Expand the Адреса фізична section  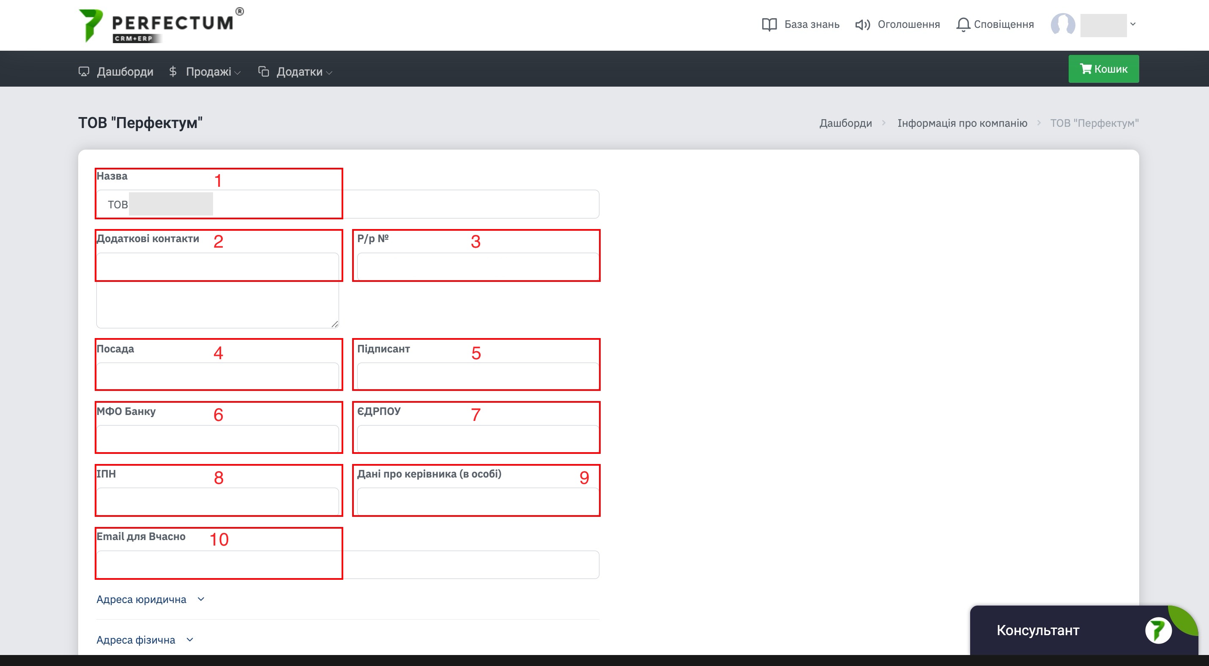coord(145,640)
